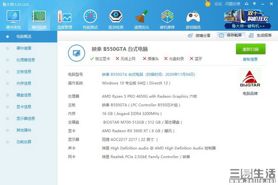Click 生成报表 report button
The height and width of the screenshot is (185, 278).
(260, 36)
